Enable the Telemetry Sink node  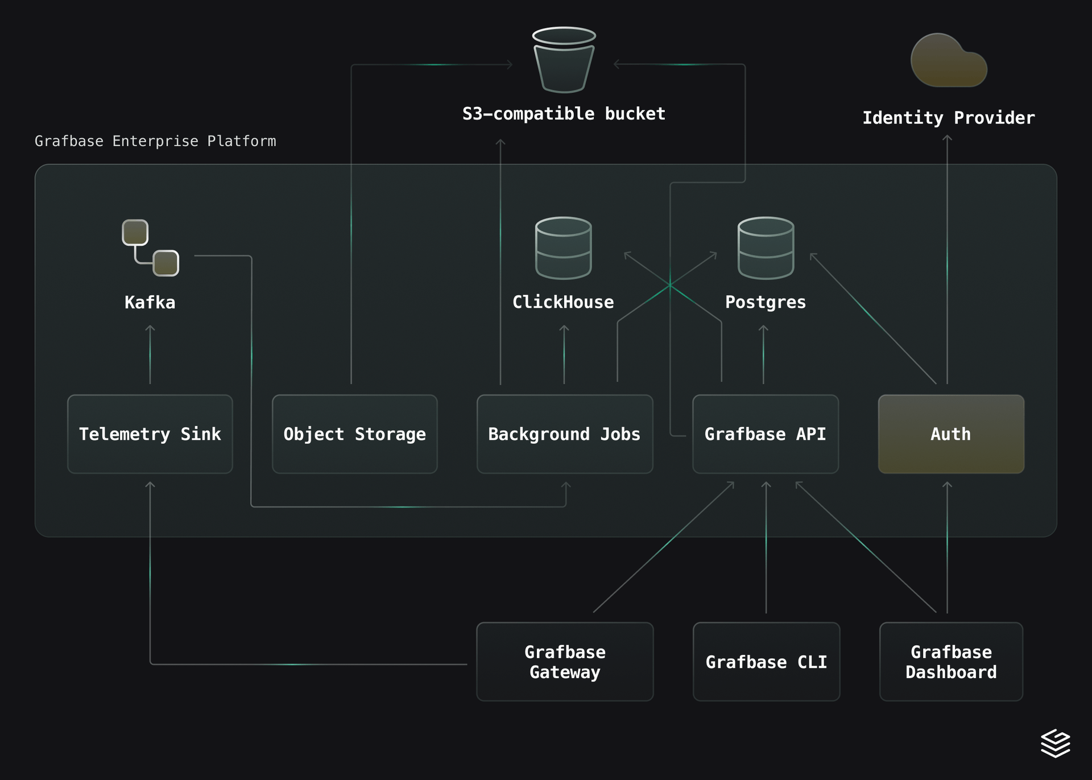[x=150, y=434]
